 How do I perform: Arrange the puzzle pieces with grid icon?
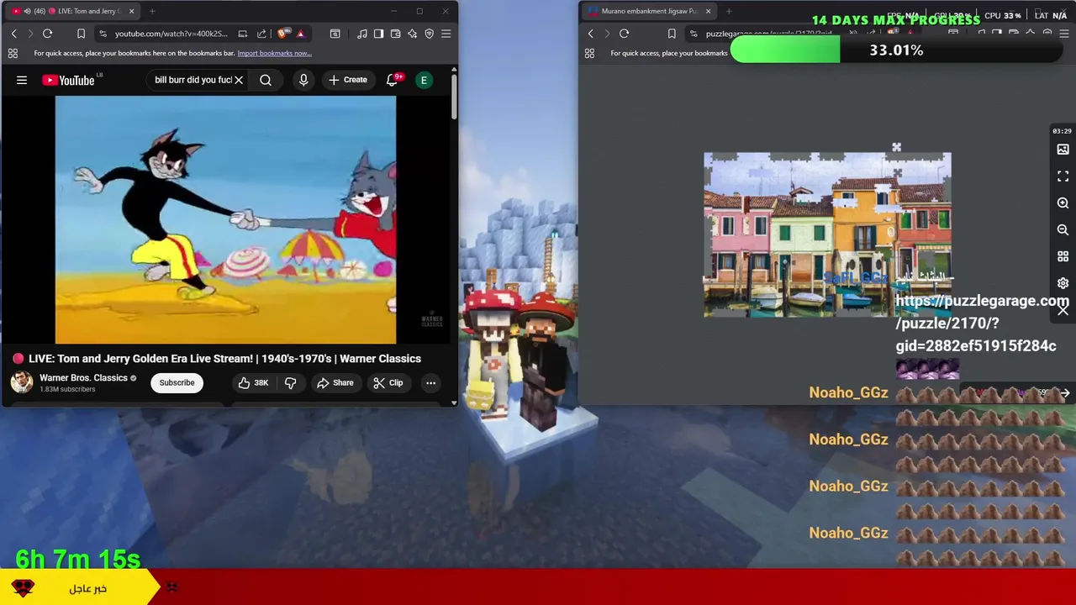(x=1063, y=256)
